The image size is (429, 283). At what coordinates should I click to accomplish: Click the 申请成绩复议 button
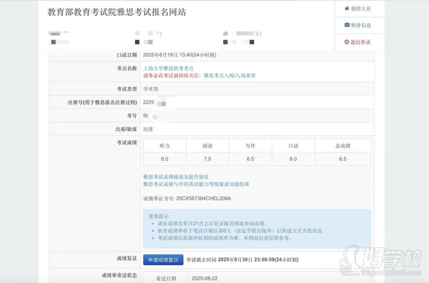163,260
